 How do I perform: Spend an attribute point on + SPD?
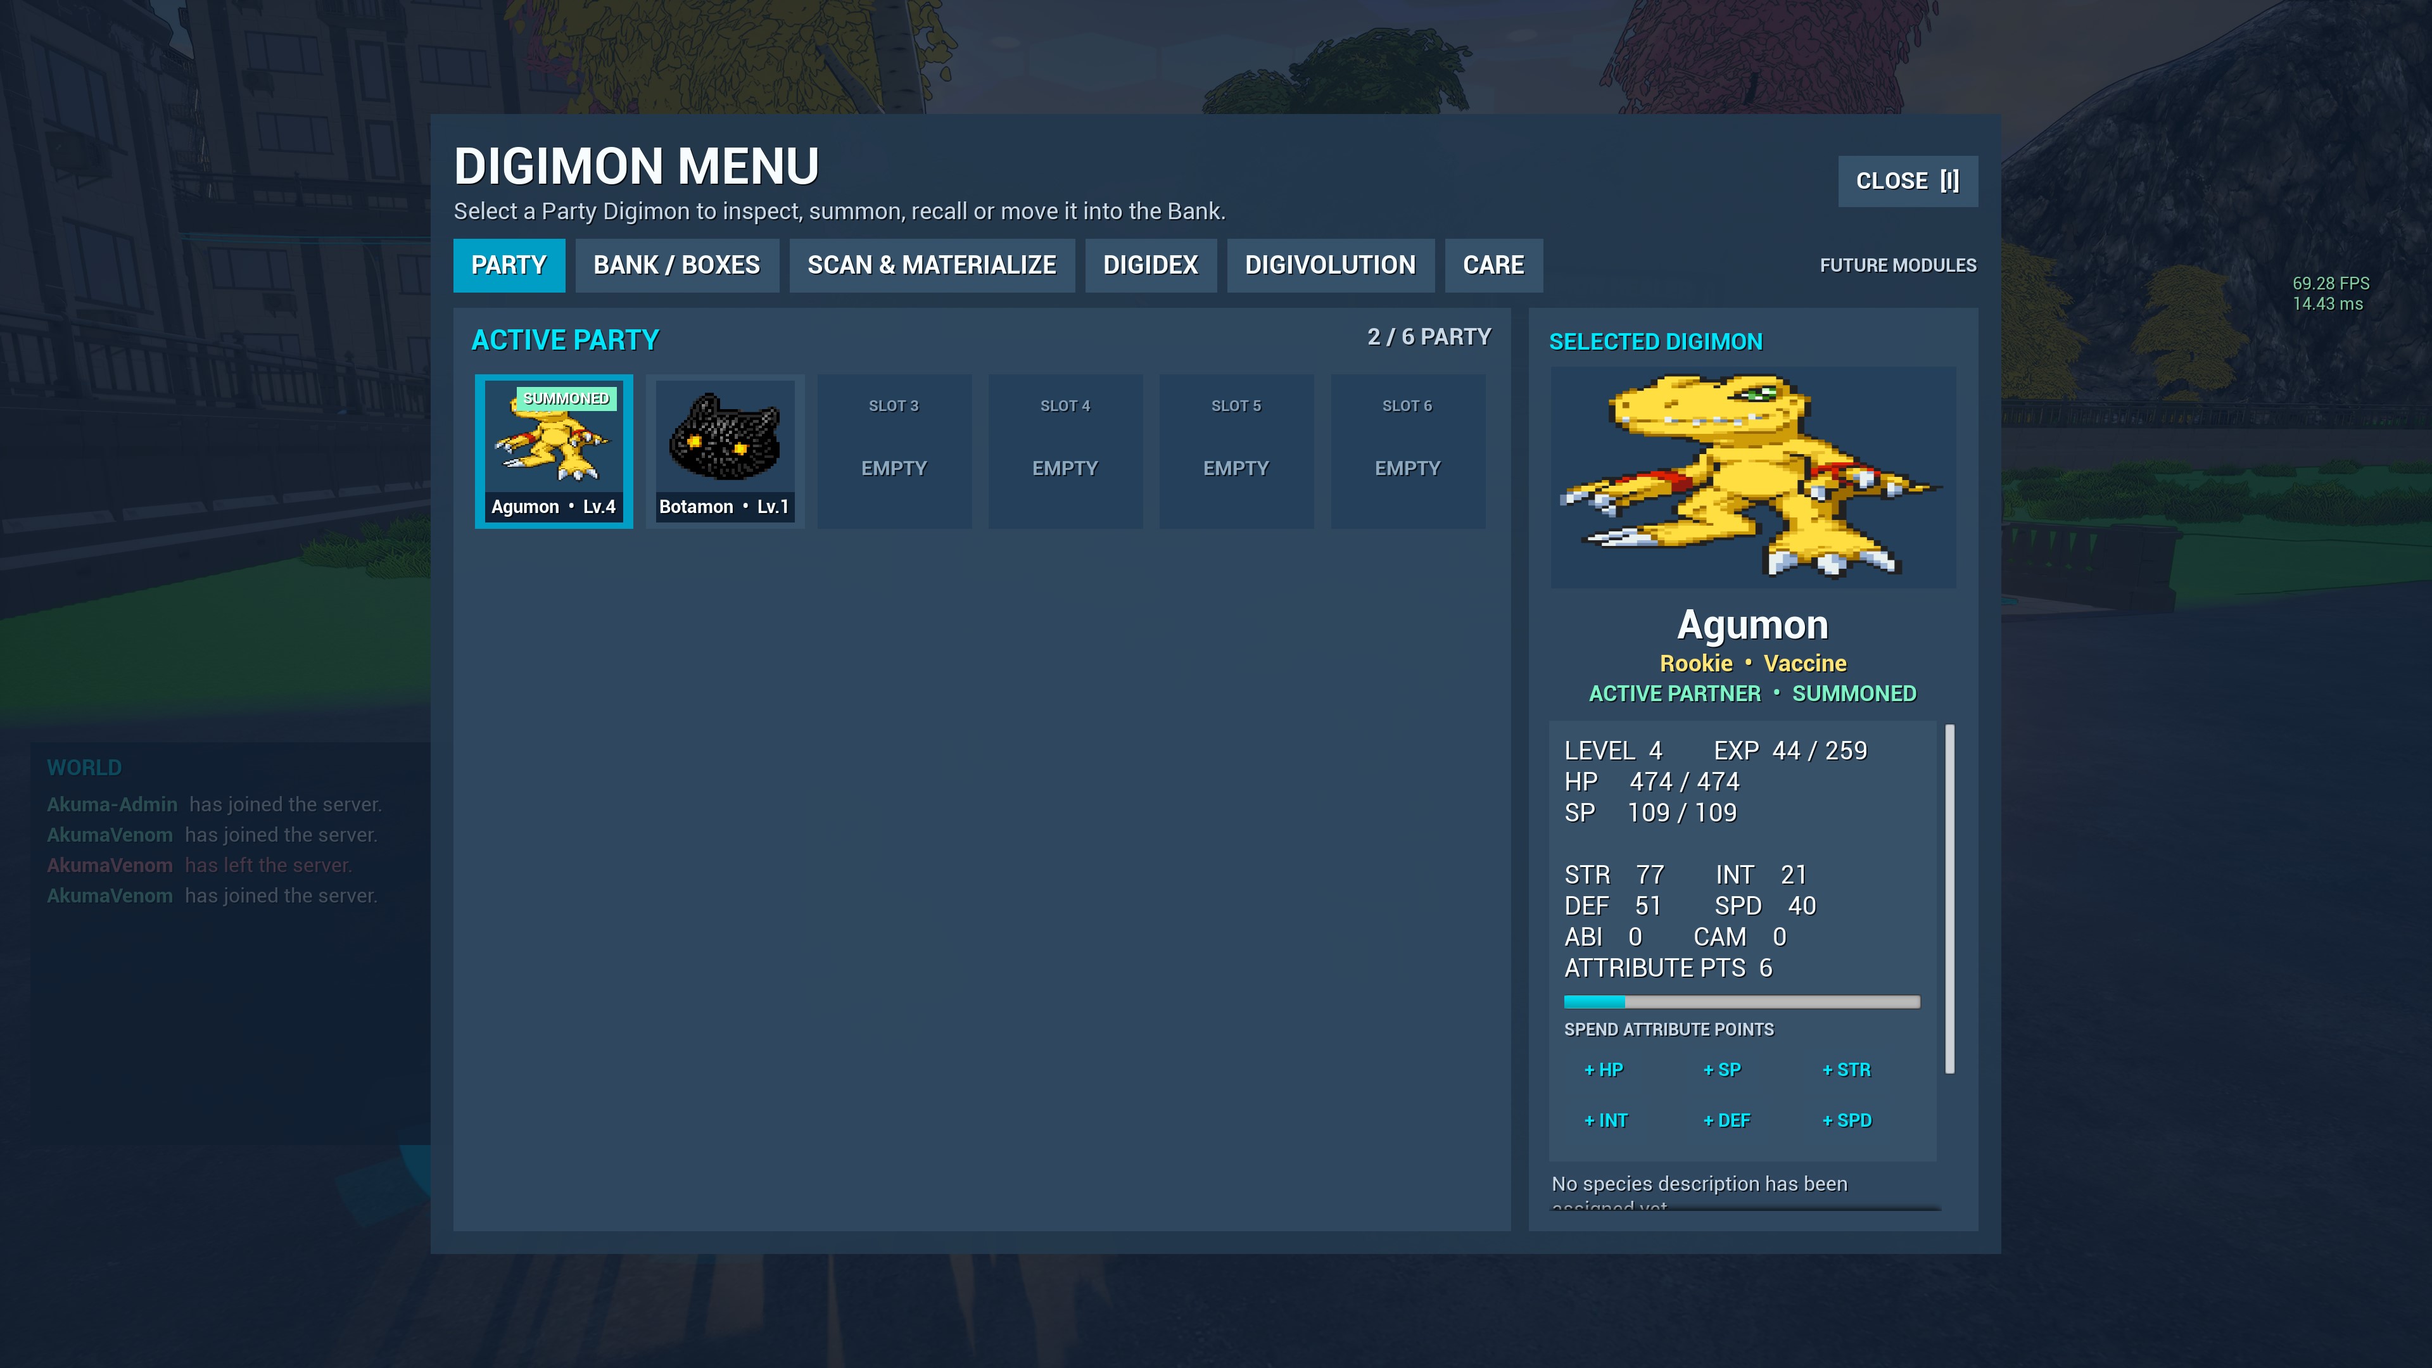pos(1847,1120)
